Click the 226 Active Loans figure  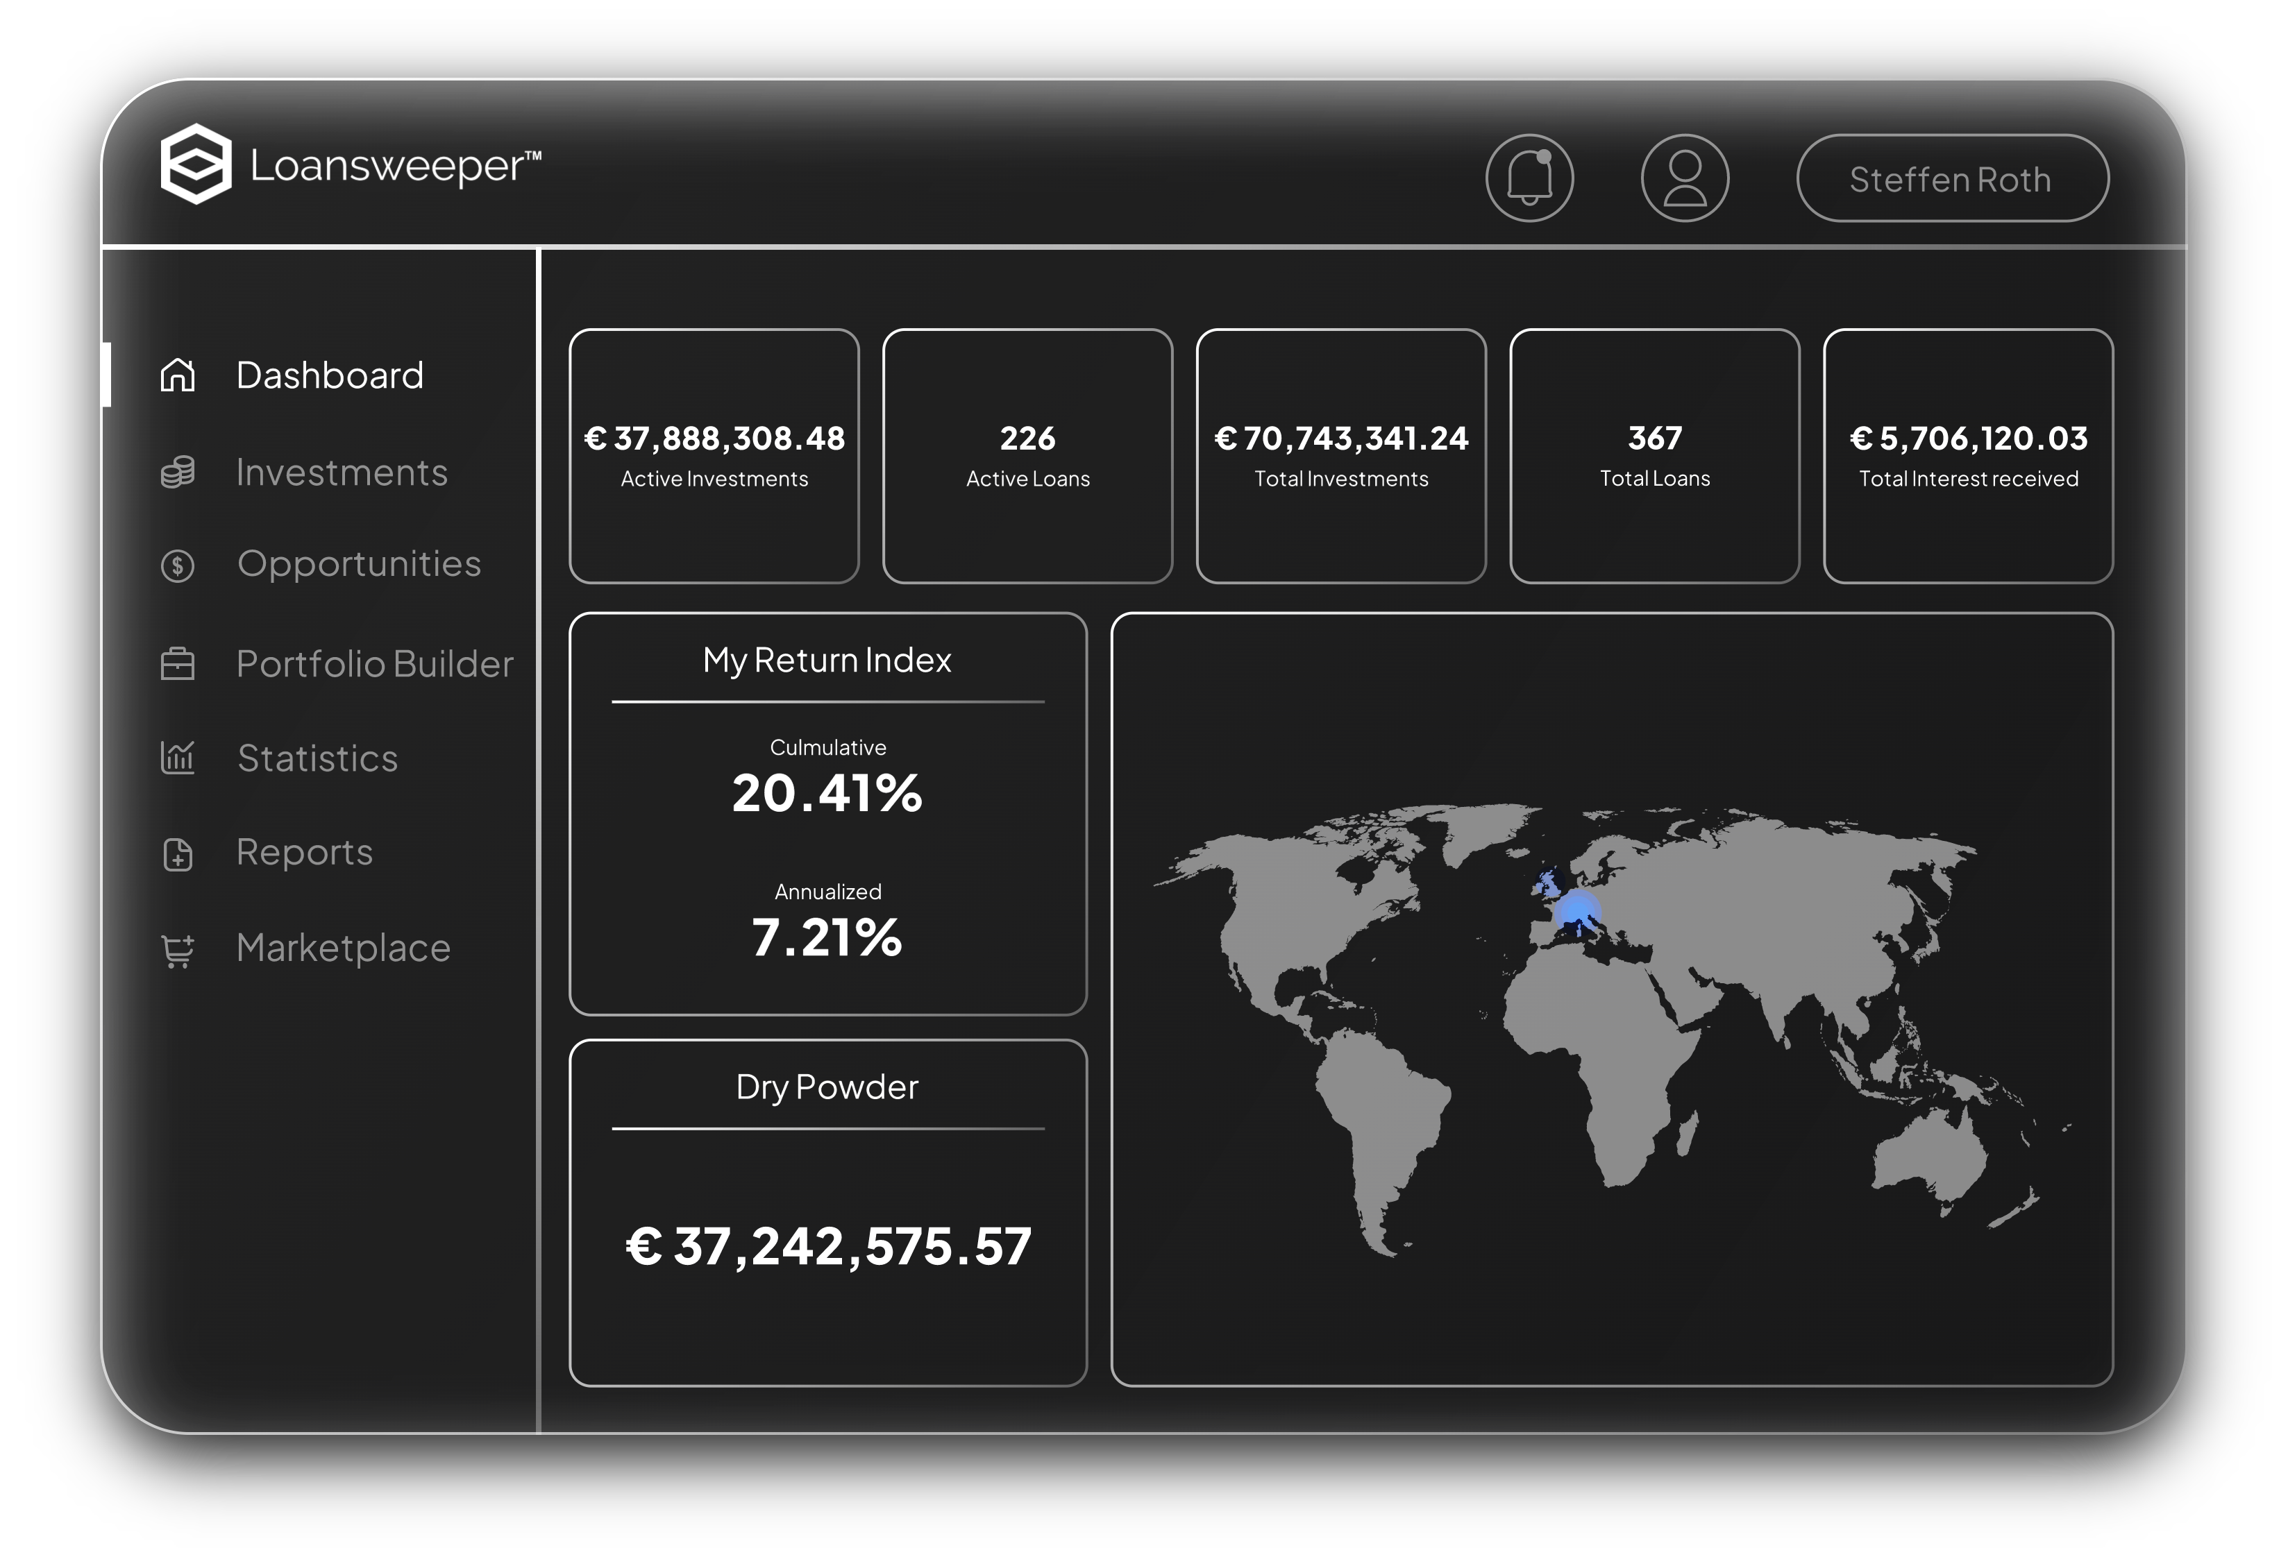1027,438
